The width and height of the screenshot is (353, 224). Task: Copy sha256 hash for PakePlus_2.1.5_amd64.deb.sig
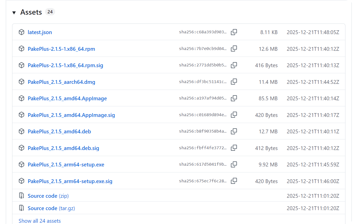(234, 148)
